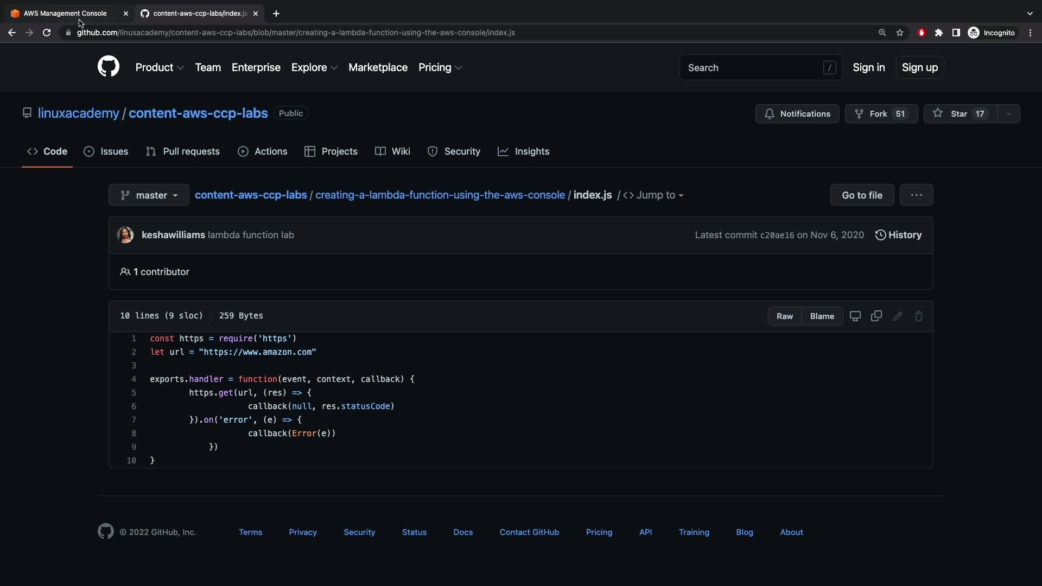Bookmark page with star icon in address bar
The image size is (1042, 586).
pos(900,33)
